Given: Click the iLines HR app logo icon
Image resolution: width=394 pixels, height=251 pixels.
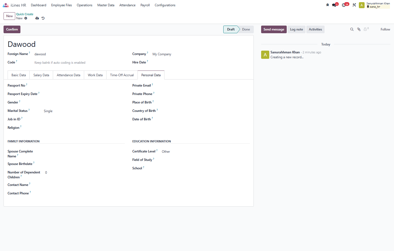Looking at the screenshot, I should tap(6, 5).
